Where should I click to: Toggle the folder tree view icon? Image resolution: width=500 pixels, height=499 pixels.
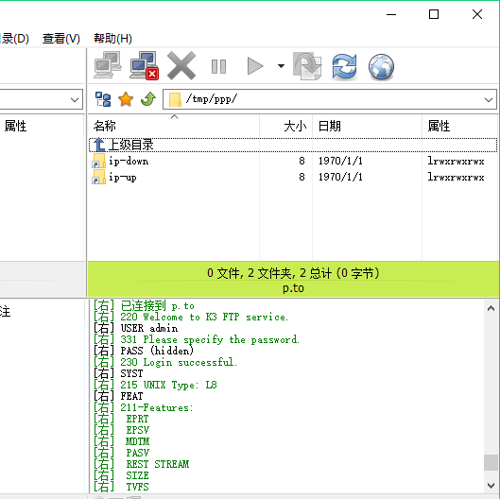[103, 99]
